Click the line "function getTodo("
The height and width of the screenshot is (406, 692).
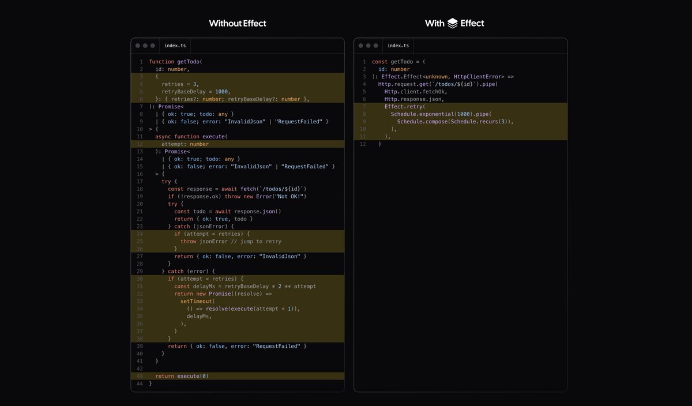(x=176, y=62)
